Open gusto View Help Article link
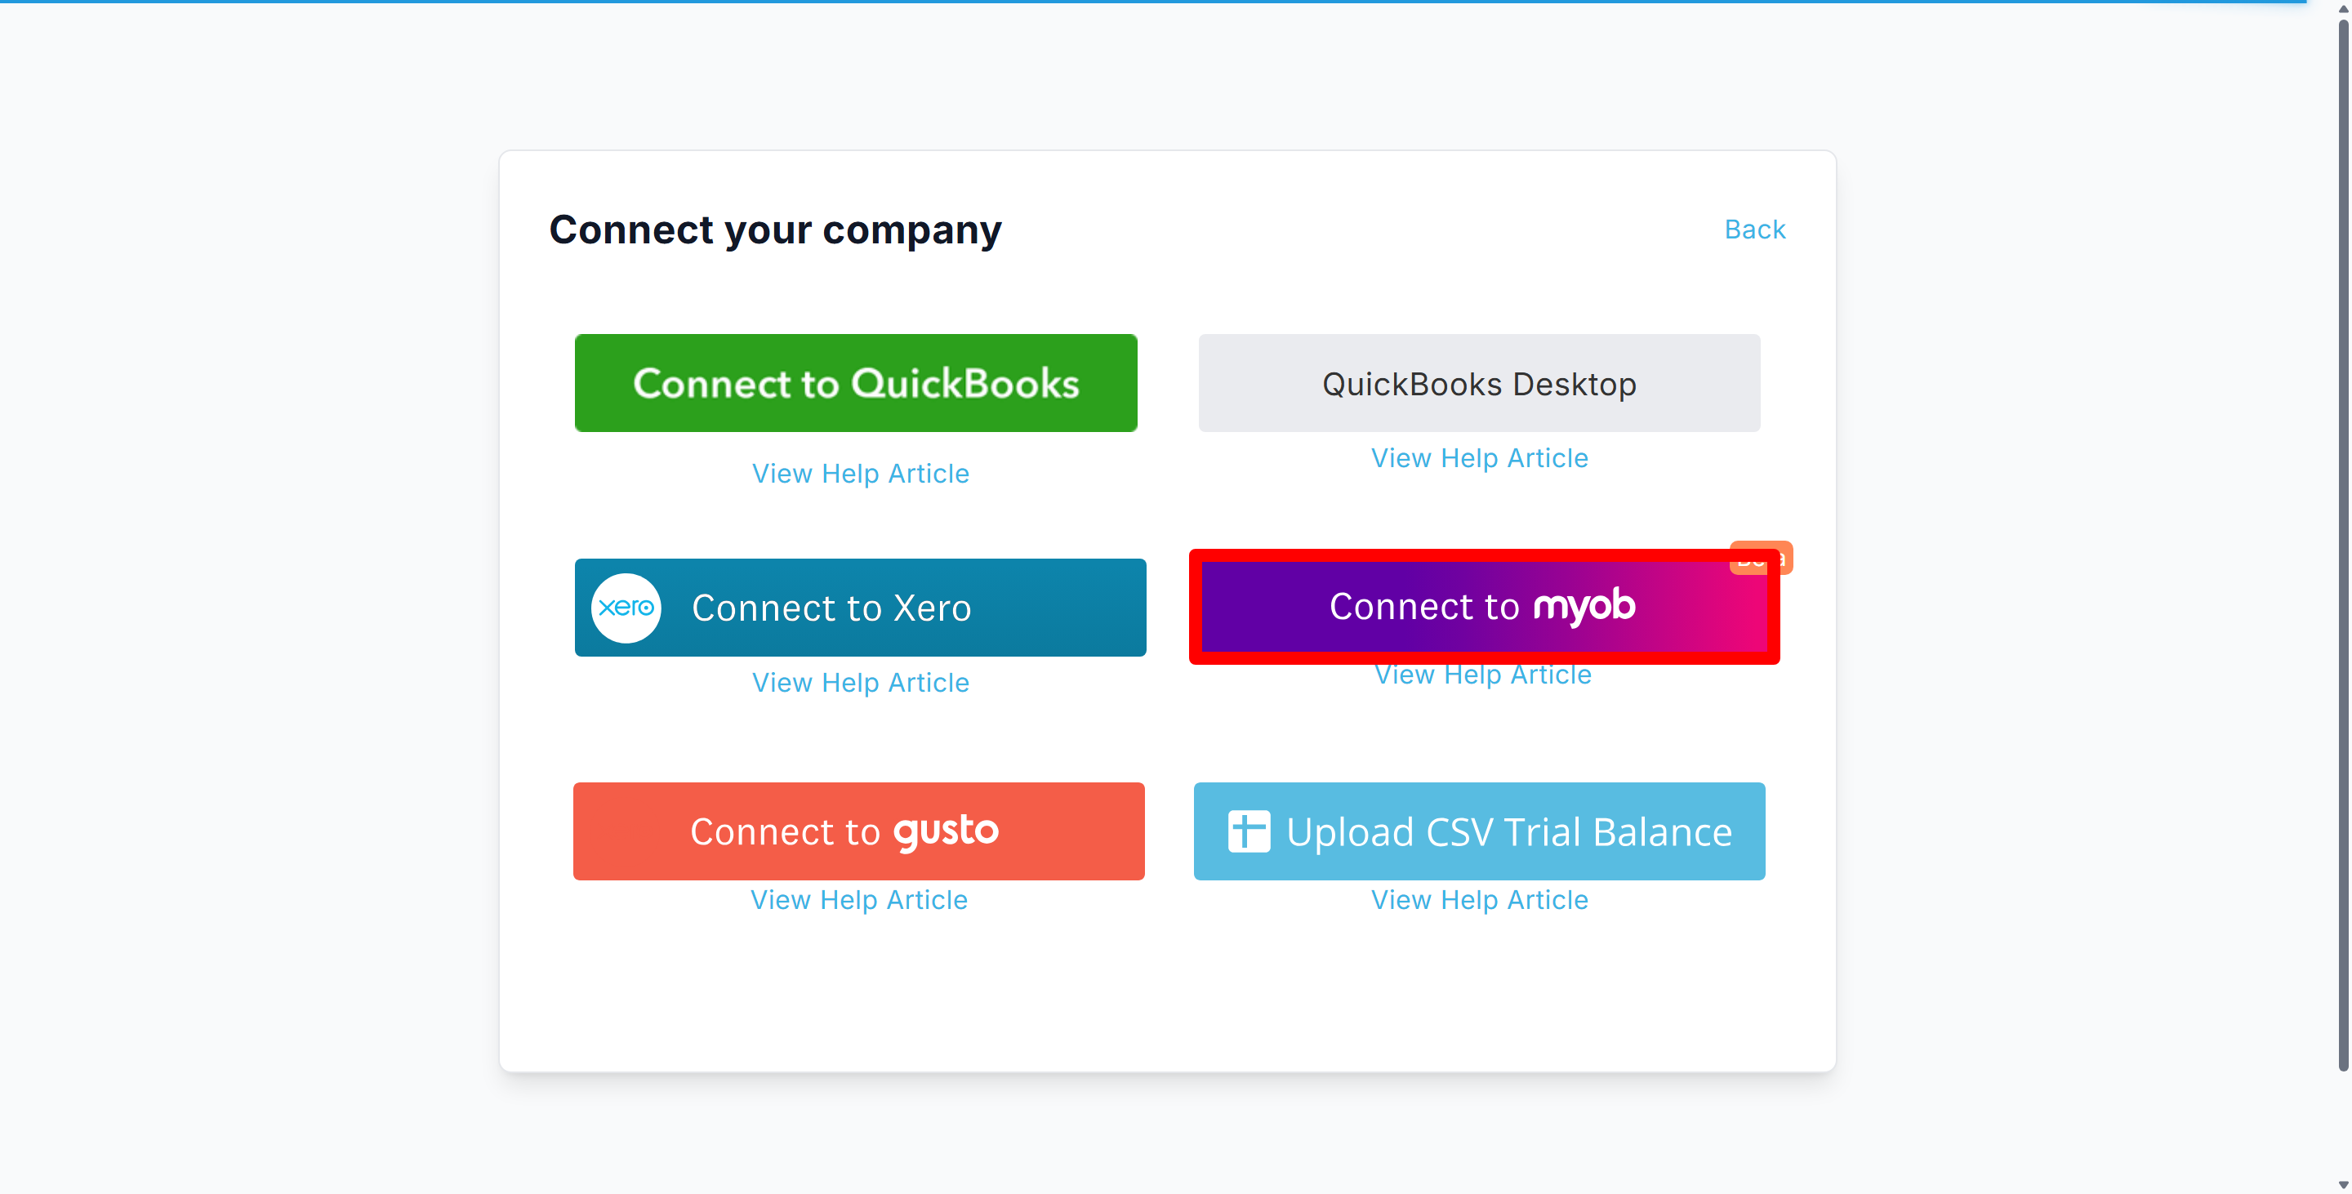 coord(858,900)
